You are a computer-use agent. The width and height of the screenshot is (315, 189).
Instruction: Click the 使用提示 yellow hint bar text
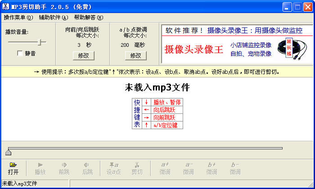click(157, 72)
